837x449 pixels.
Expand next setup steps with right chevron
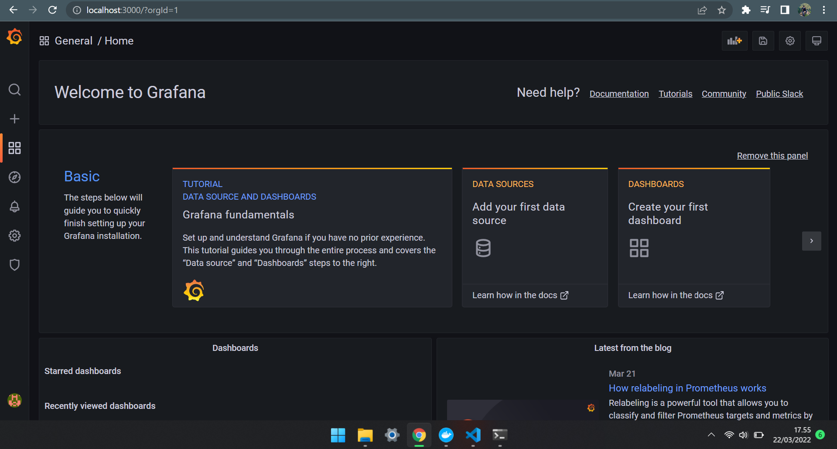click(811, 241)
